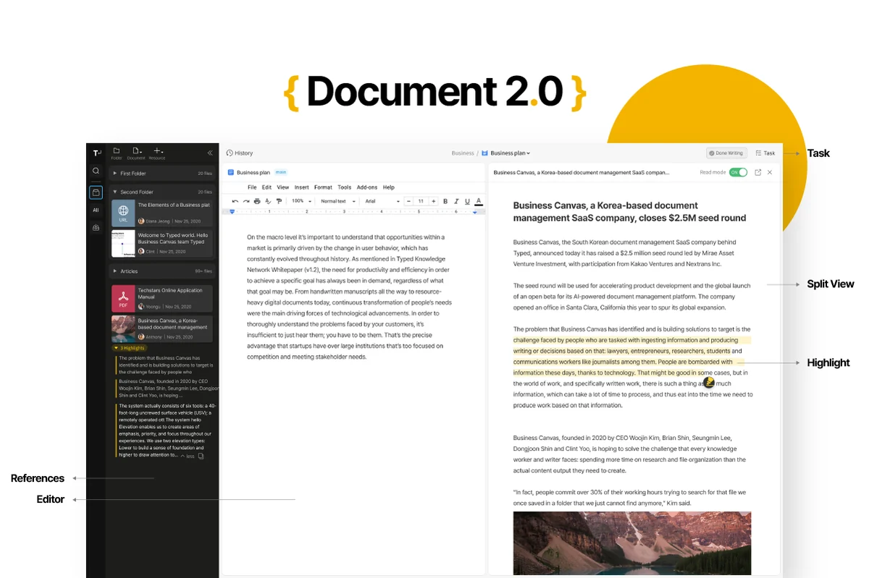Open the Business Canvas article thumbnail in sidebar
869x578 pixels.
click(x=123, y=328)
